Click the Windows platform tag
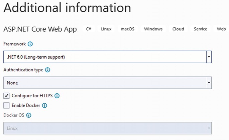229x140 pixels. (153, 29)
